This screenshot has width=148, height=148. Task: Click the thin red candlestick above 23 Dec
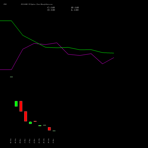click(x=35, y=121)
